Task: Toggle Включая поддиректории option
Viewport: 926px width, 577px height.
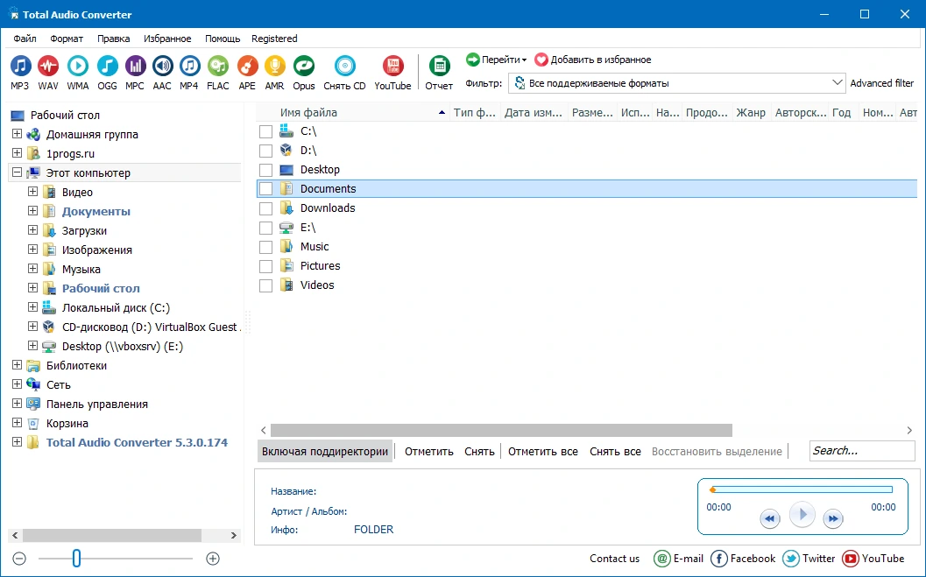Action: (325, 451)
